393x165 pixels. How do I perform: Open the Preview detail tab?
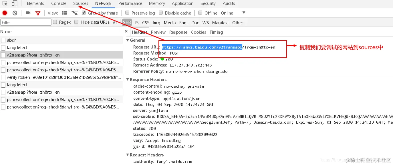click(158, 32)
